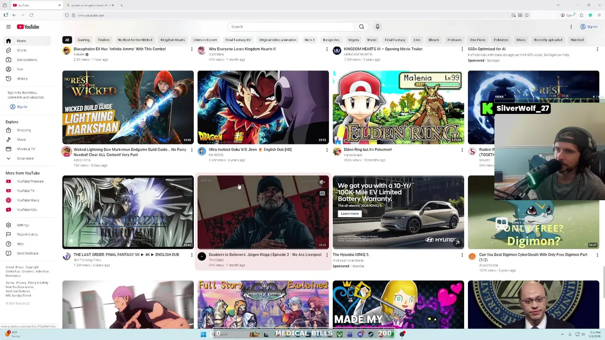Toggle mute on Jürgen Klopp preview
This screenshot has height=340, width=605.
tap(322, 182)
